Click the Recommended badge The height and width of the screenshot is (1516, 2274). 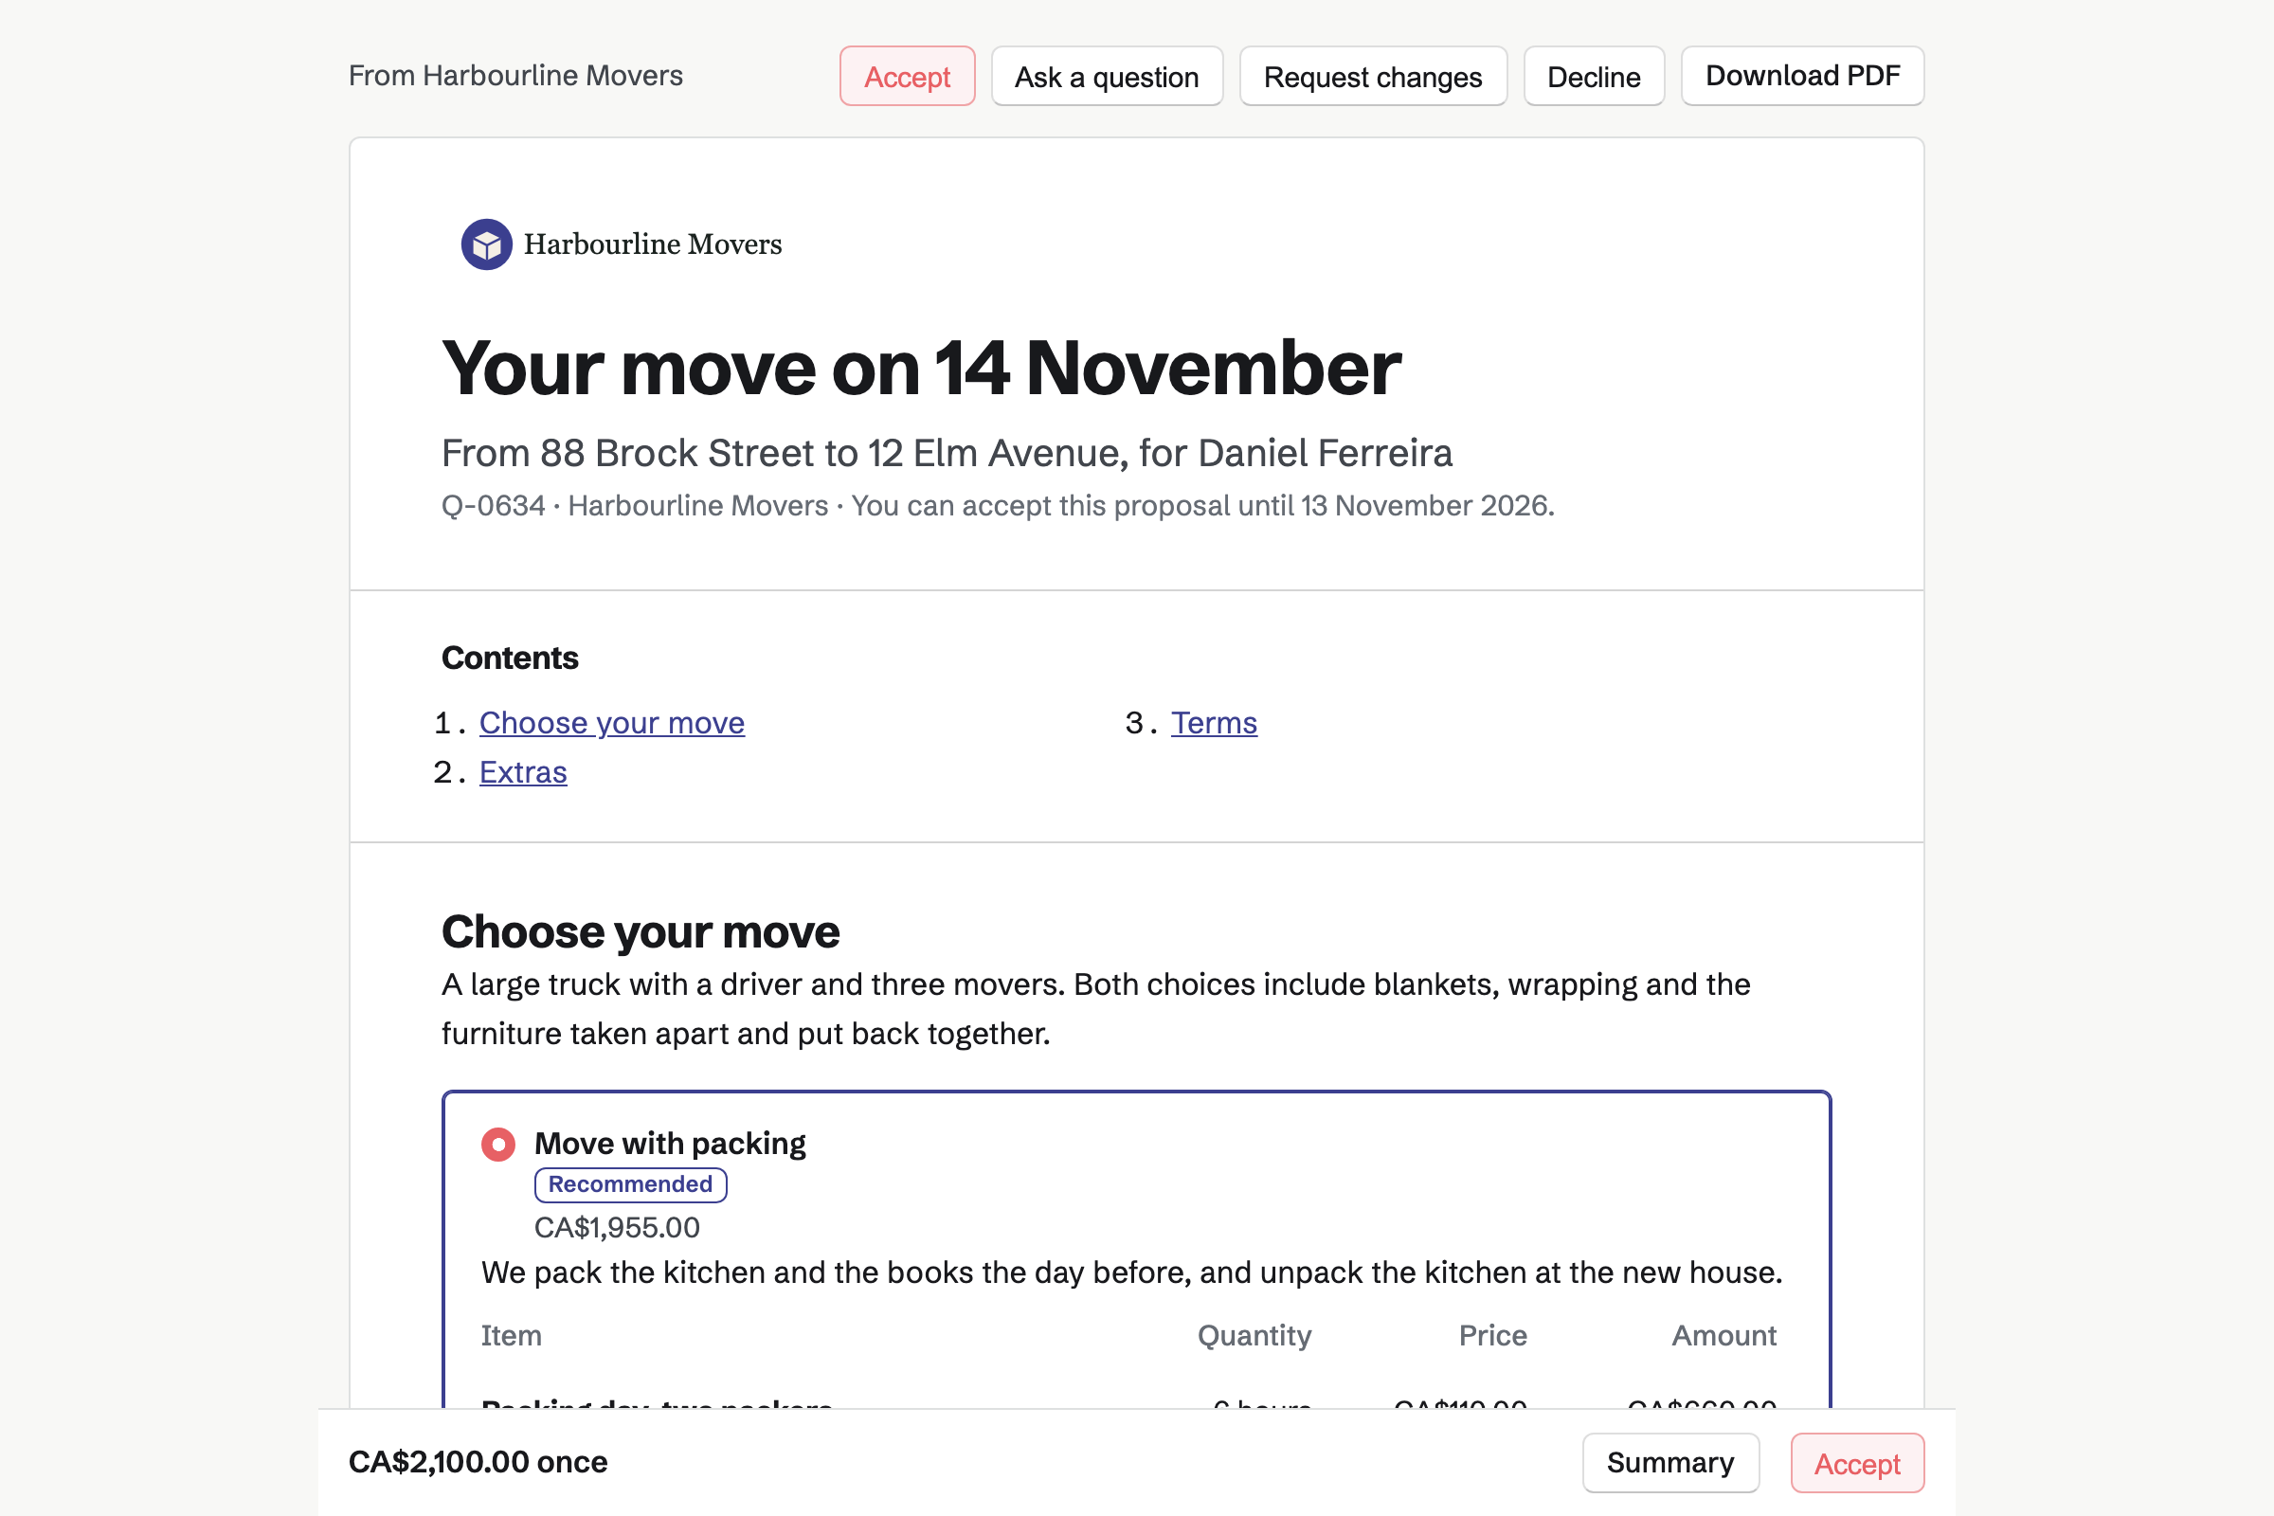click(x=630, y=1184)
